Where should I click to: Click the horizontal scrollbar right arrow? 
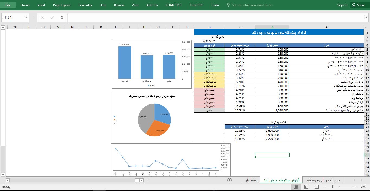point(141,180)
